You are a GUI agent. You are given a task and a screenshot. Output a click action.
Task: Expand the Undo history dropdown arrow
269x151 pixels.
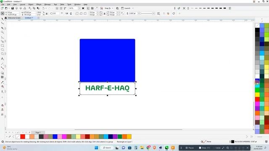point(46,8)
